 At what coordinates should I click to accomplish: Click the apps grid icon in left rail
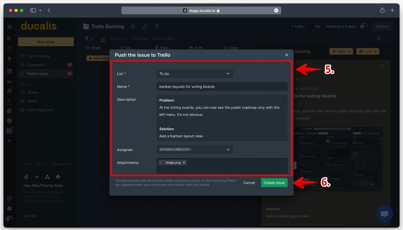pyautogui.click(x=10, y=27)
